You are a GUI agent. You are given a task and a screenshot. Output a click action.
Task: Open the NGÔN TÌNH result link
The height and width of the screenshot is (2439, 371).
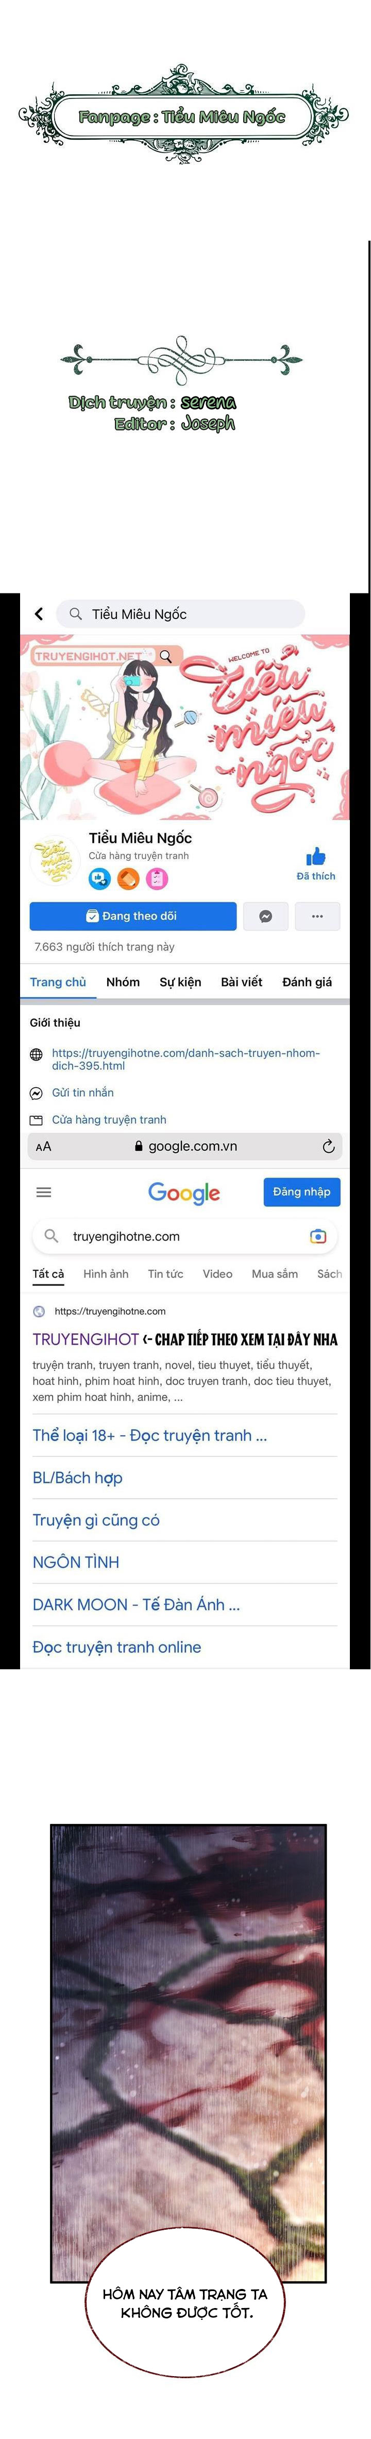(76, 1562)
